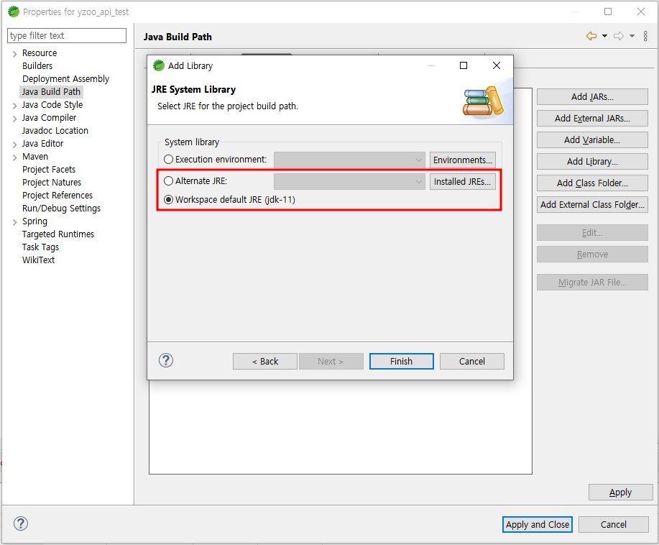Select Deployment Assembly in the tree
The height and width of the screenshot is (545, 659).
click(65, 78)
